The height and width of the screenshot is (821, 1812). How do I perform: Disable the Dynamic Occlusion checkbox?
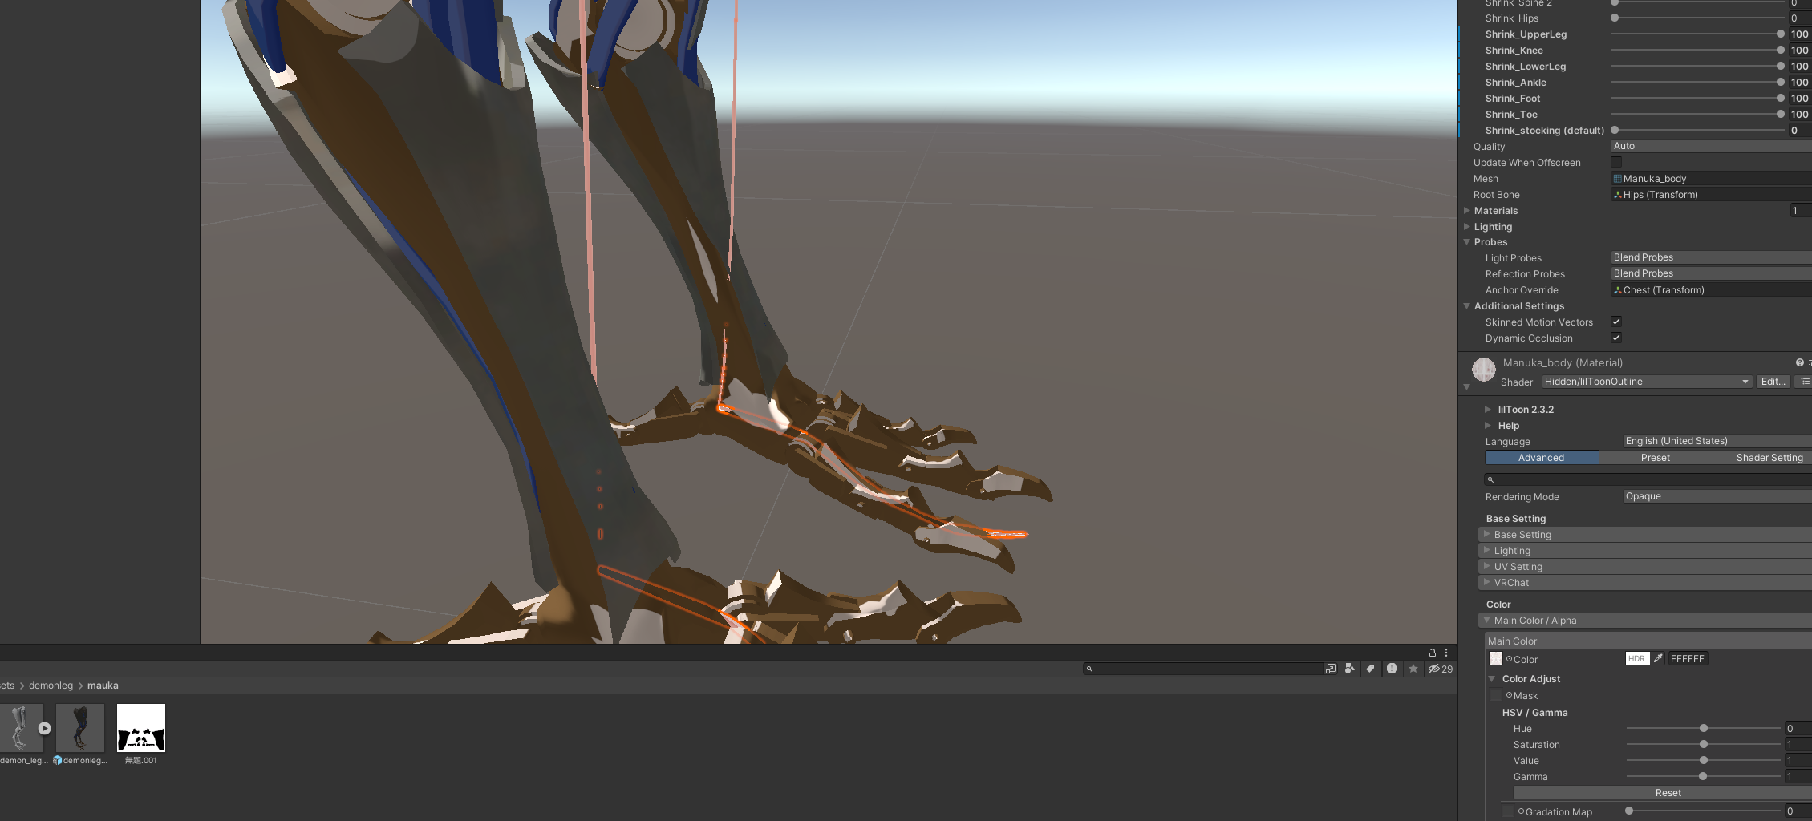click(1616, 338)
